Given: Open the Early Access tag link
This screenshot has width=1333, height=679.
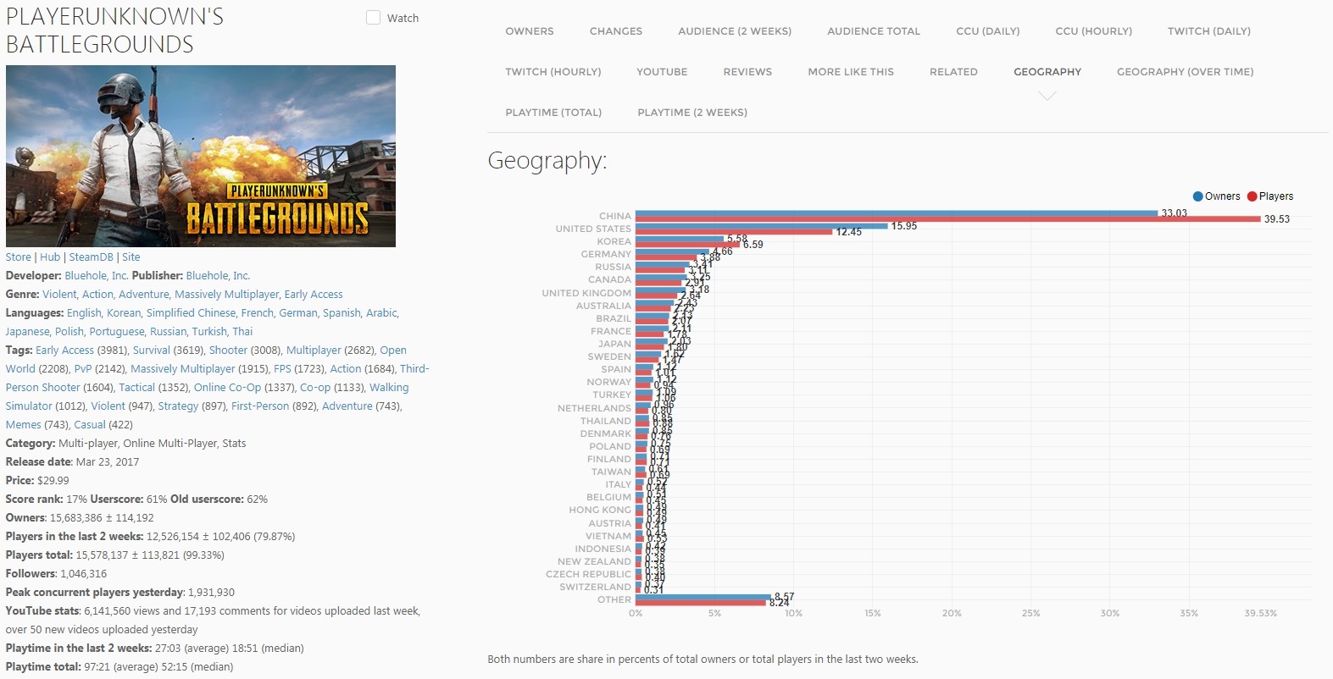Looking at the screenshot, I should (x=64, y=351).
